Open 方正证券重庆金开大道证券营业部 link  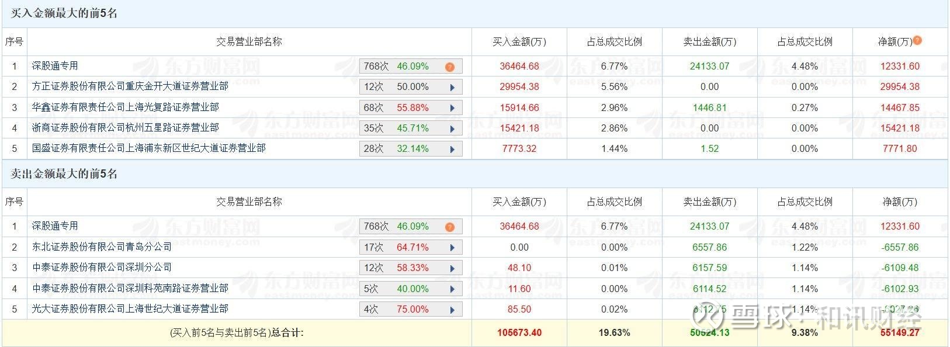pos(130,86)
